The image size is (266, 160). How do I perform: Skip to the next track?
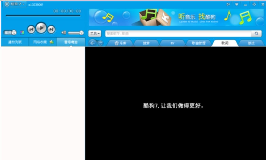coord(51,29)
